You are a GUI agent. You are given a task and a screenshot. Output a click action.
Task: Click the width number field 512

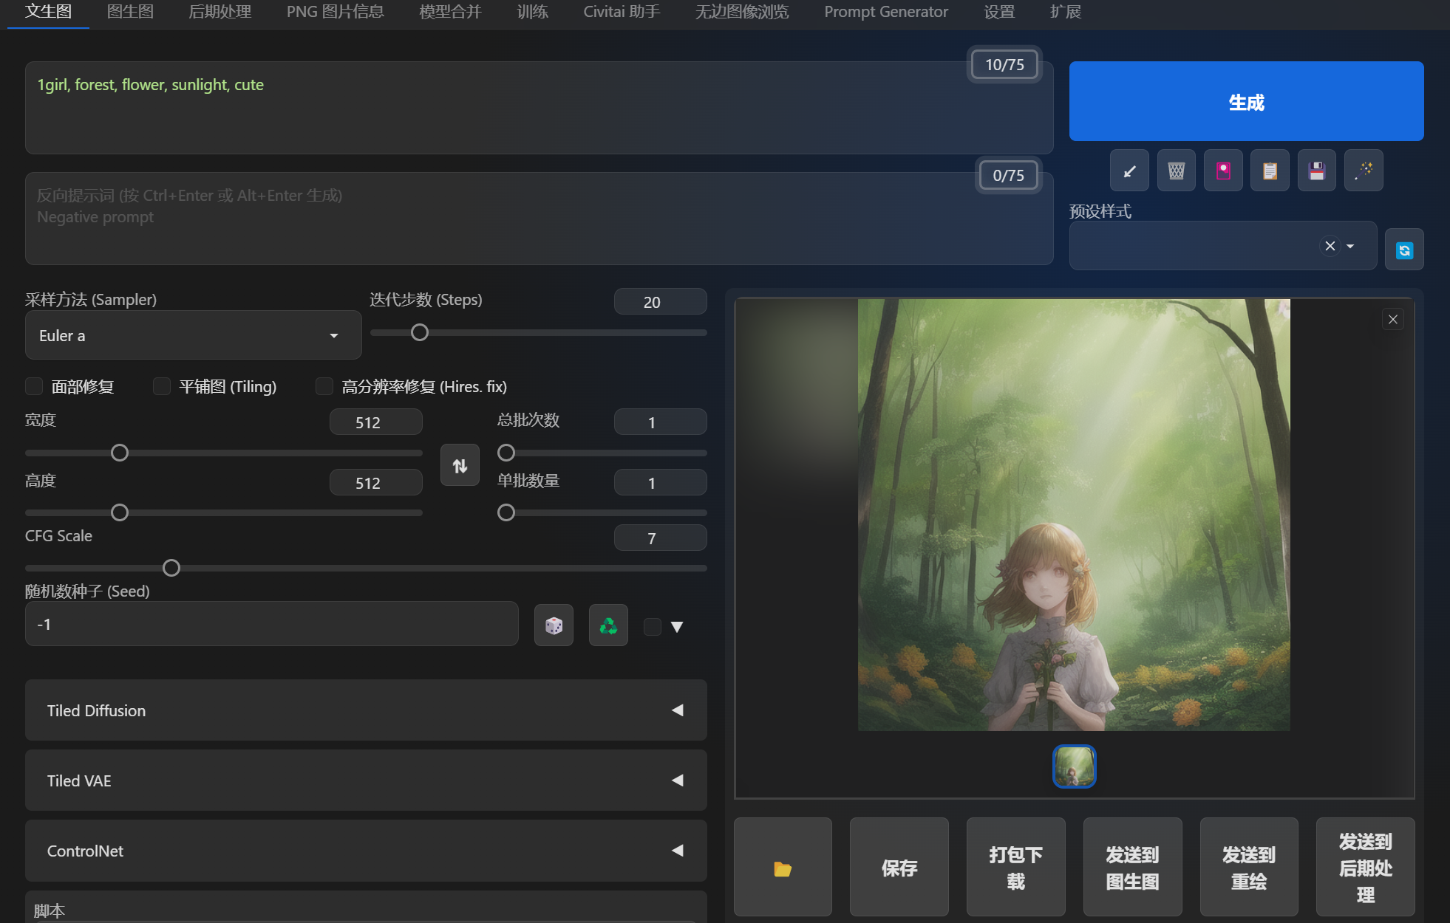point(375,422)
